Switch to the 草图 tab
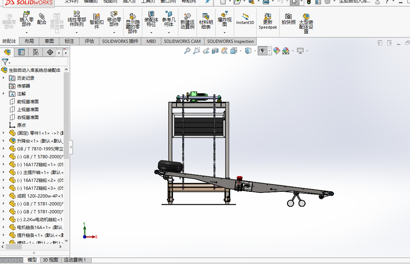Image resolution: width=410 pixels, height=264 pixels. point(49,41)
